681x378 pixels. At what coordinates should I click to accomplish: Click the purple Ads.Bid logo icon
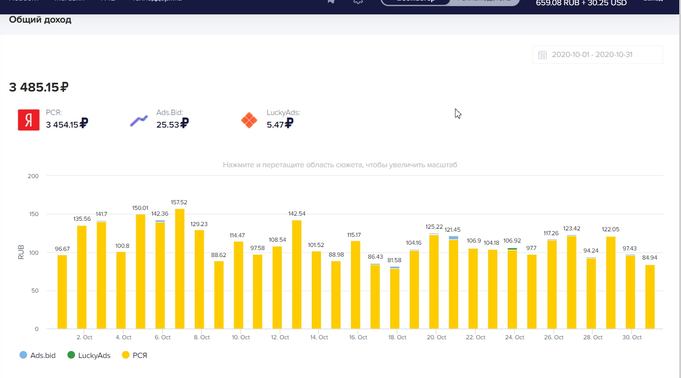[139, 121]
